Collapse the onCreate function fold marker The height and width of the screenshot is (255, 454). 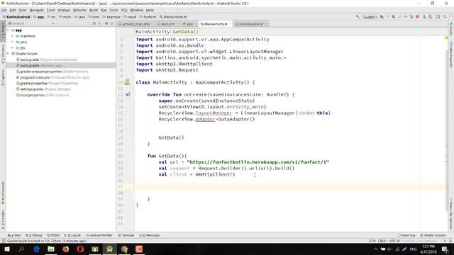click(x=135, y=94)
